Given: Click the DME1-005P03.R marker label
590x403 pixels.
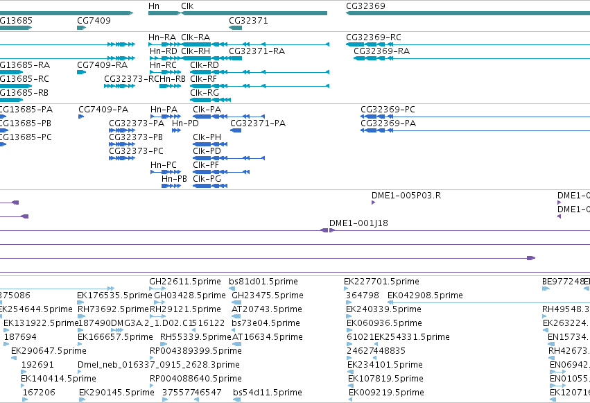Looking at the screenshot, I should tap(406, 196).
